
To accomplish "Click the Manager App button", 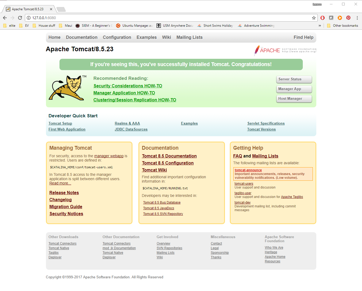I will [x=294, y=89].
